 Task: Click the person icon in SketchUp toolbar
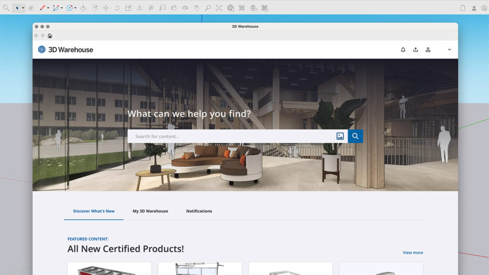(x=474, y=8)
